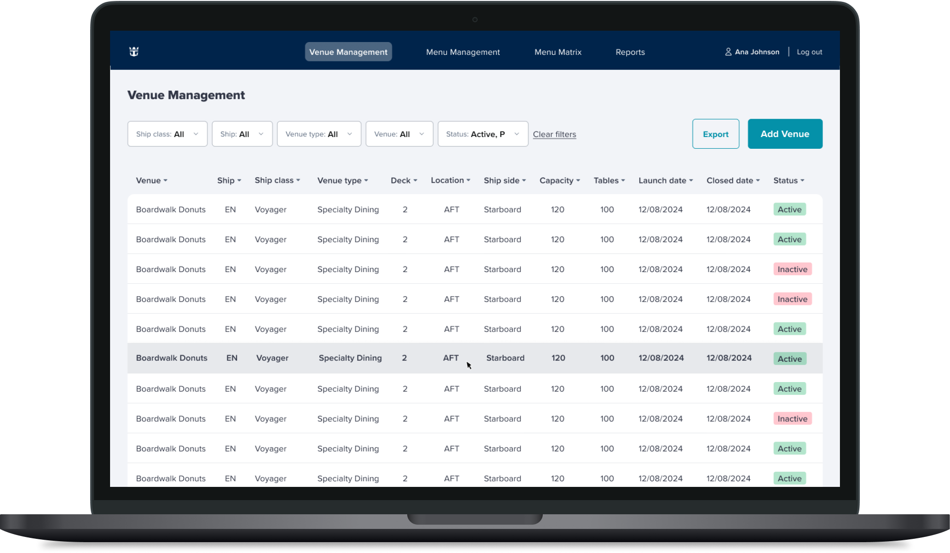The height and width of the screenshot is (553, 950).
Task: Switch to the Menu Management tab
Action: (x=462, y=52)
